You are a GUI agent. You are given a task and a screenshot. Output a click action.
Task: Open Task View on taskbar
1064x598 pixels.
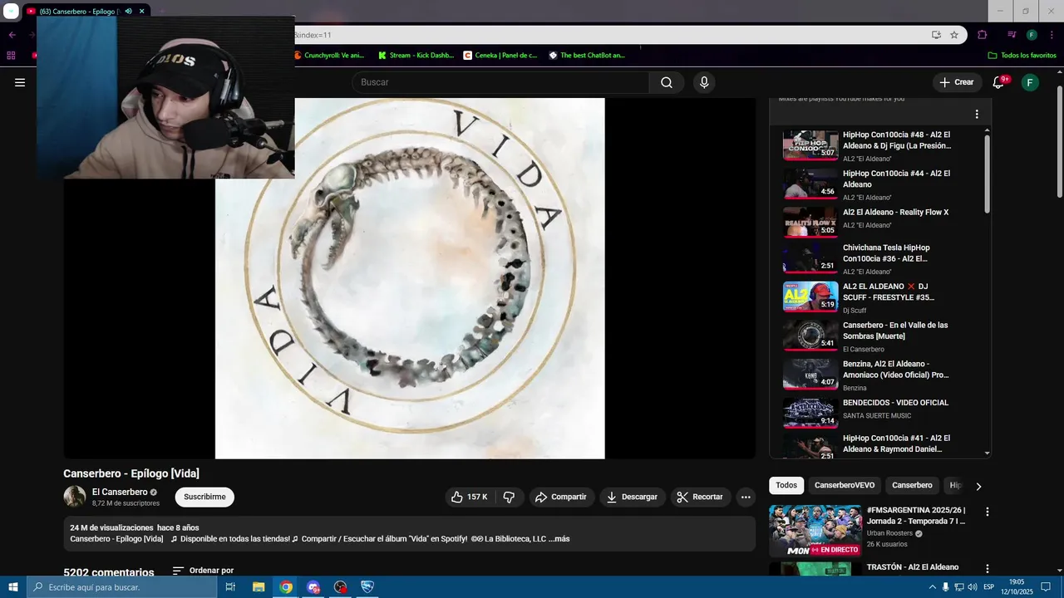click(230, 587)
